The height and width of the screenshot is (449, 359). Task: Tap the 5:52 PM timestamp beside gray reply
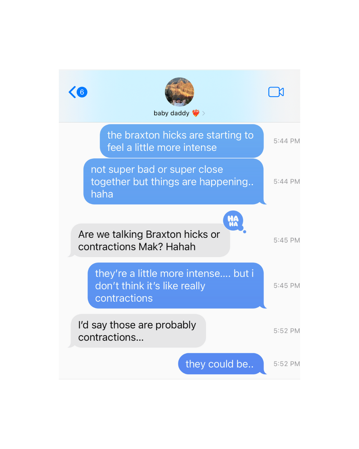pos(286,331)
